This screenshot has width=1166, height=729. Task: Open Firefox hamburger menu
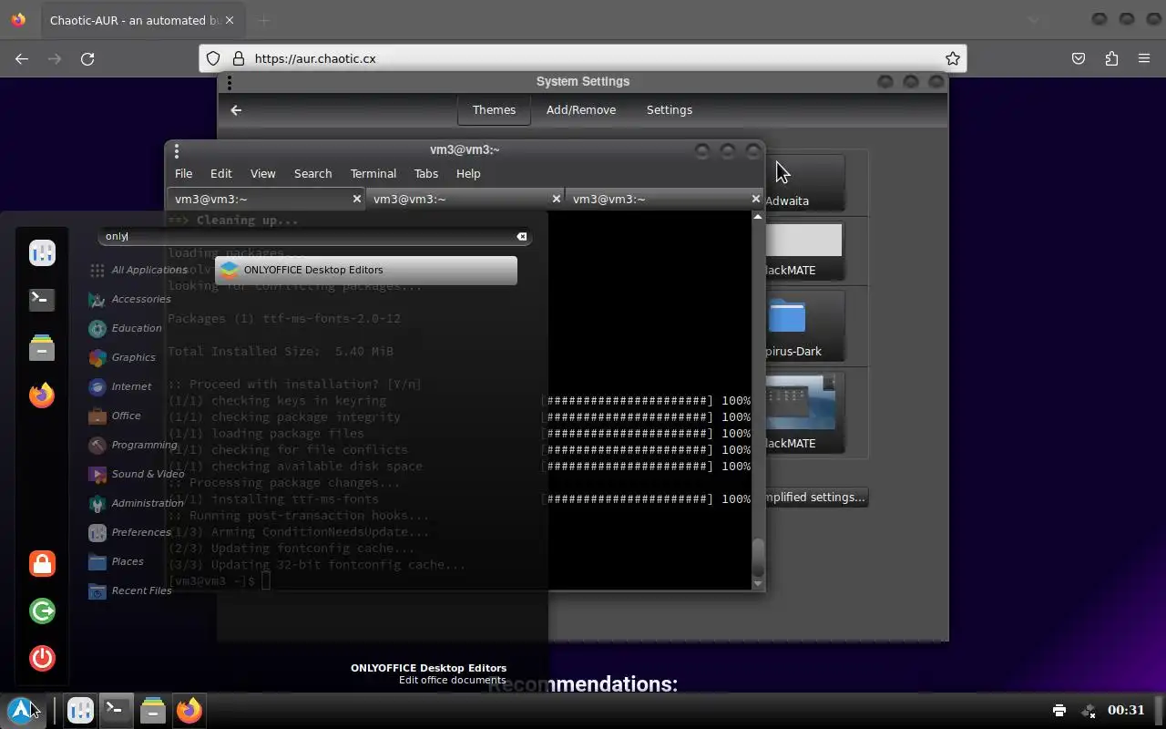pyautogui.click(x=1144, y=58)
